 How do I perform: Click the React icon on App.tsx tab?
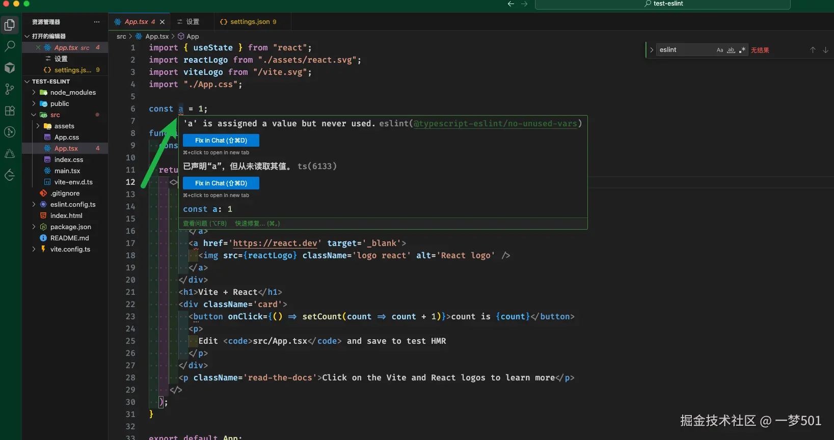pos(118,22)
